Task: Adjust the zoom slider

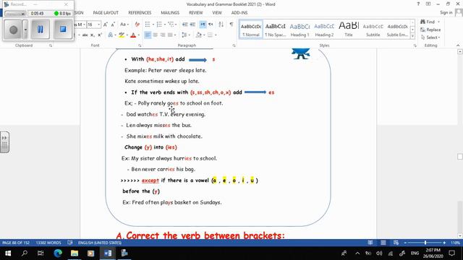Action: (425, 243)
